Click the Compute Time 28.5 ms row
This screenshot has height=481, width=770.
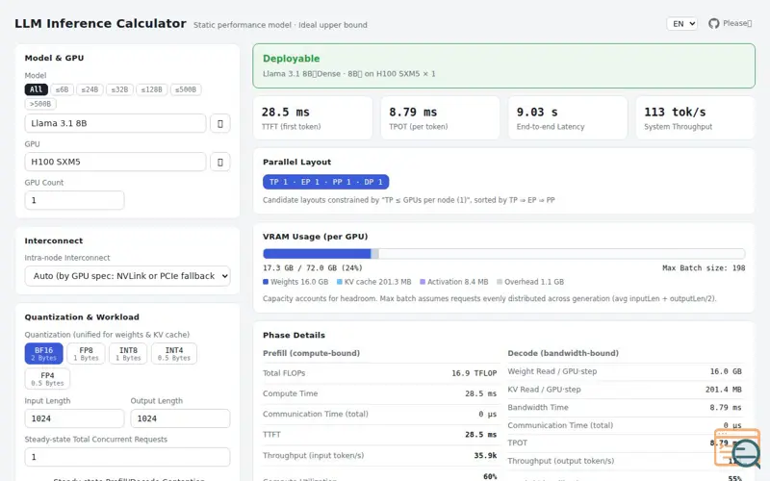379,393
